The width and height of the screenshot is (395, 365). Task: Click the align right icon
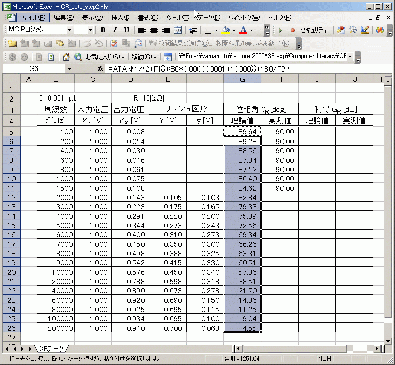click(x=166, y=30)
